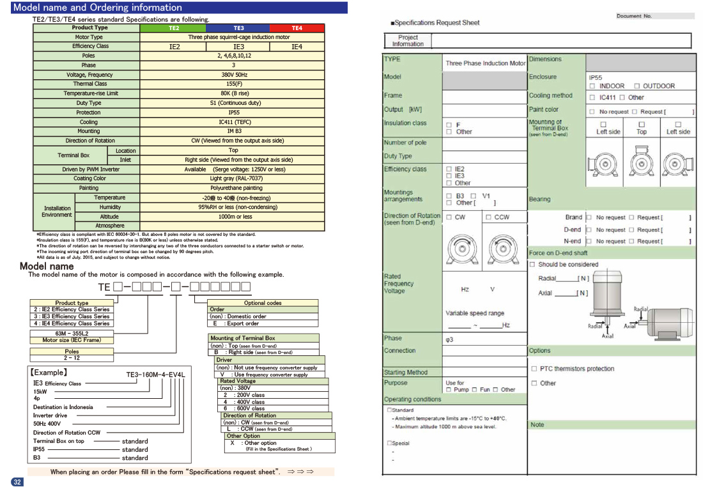
Task: Click the green TE2 column header
Action: (x=173, y=28)
